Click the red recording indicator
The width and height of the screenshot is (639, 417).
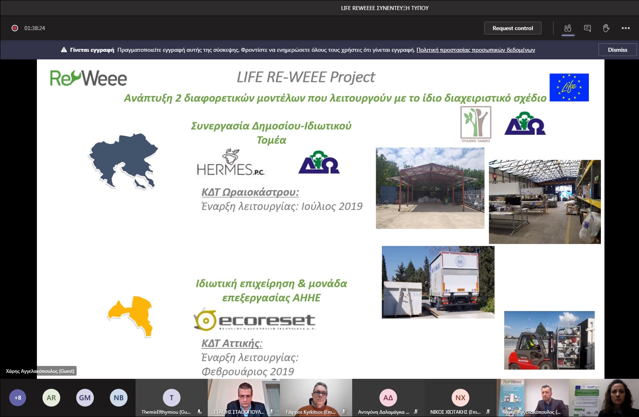coord(15,28)
